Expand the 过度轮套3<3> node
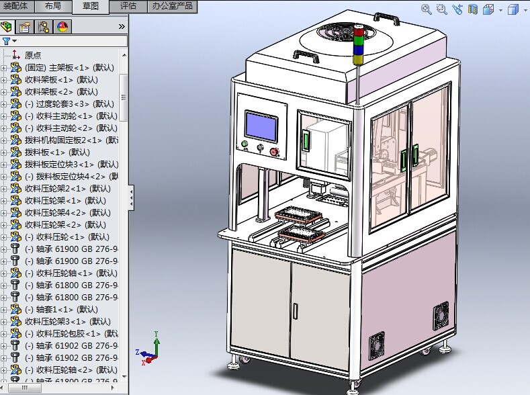Screen dimensions: 530x395 tap(4, 104)
